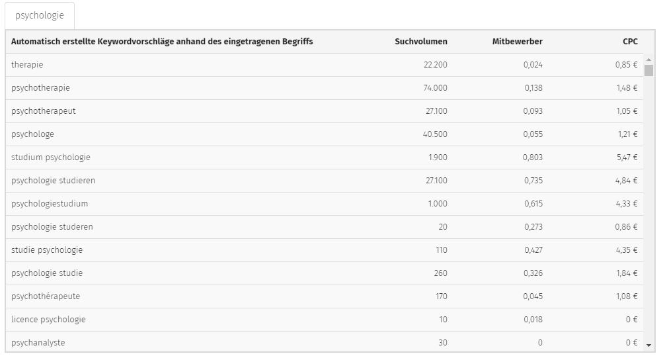The width and height of the screenshot is (663, 362).
Task: Sort by Mitbewerber column header
Action: coord(517,42)
